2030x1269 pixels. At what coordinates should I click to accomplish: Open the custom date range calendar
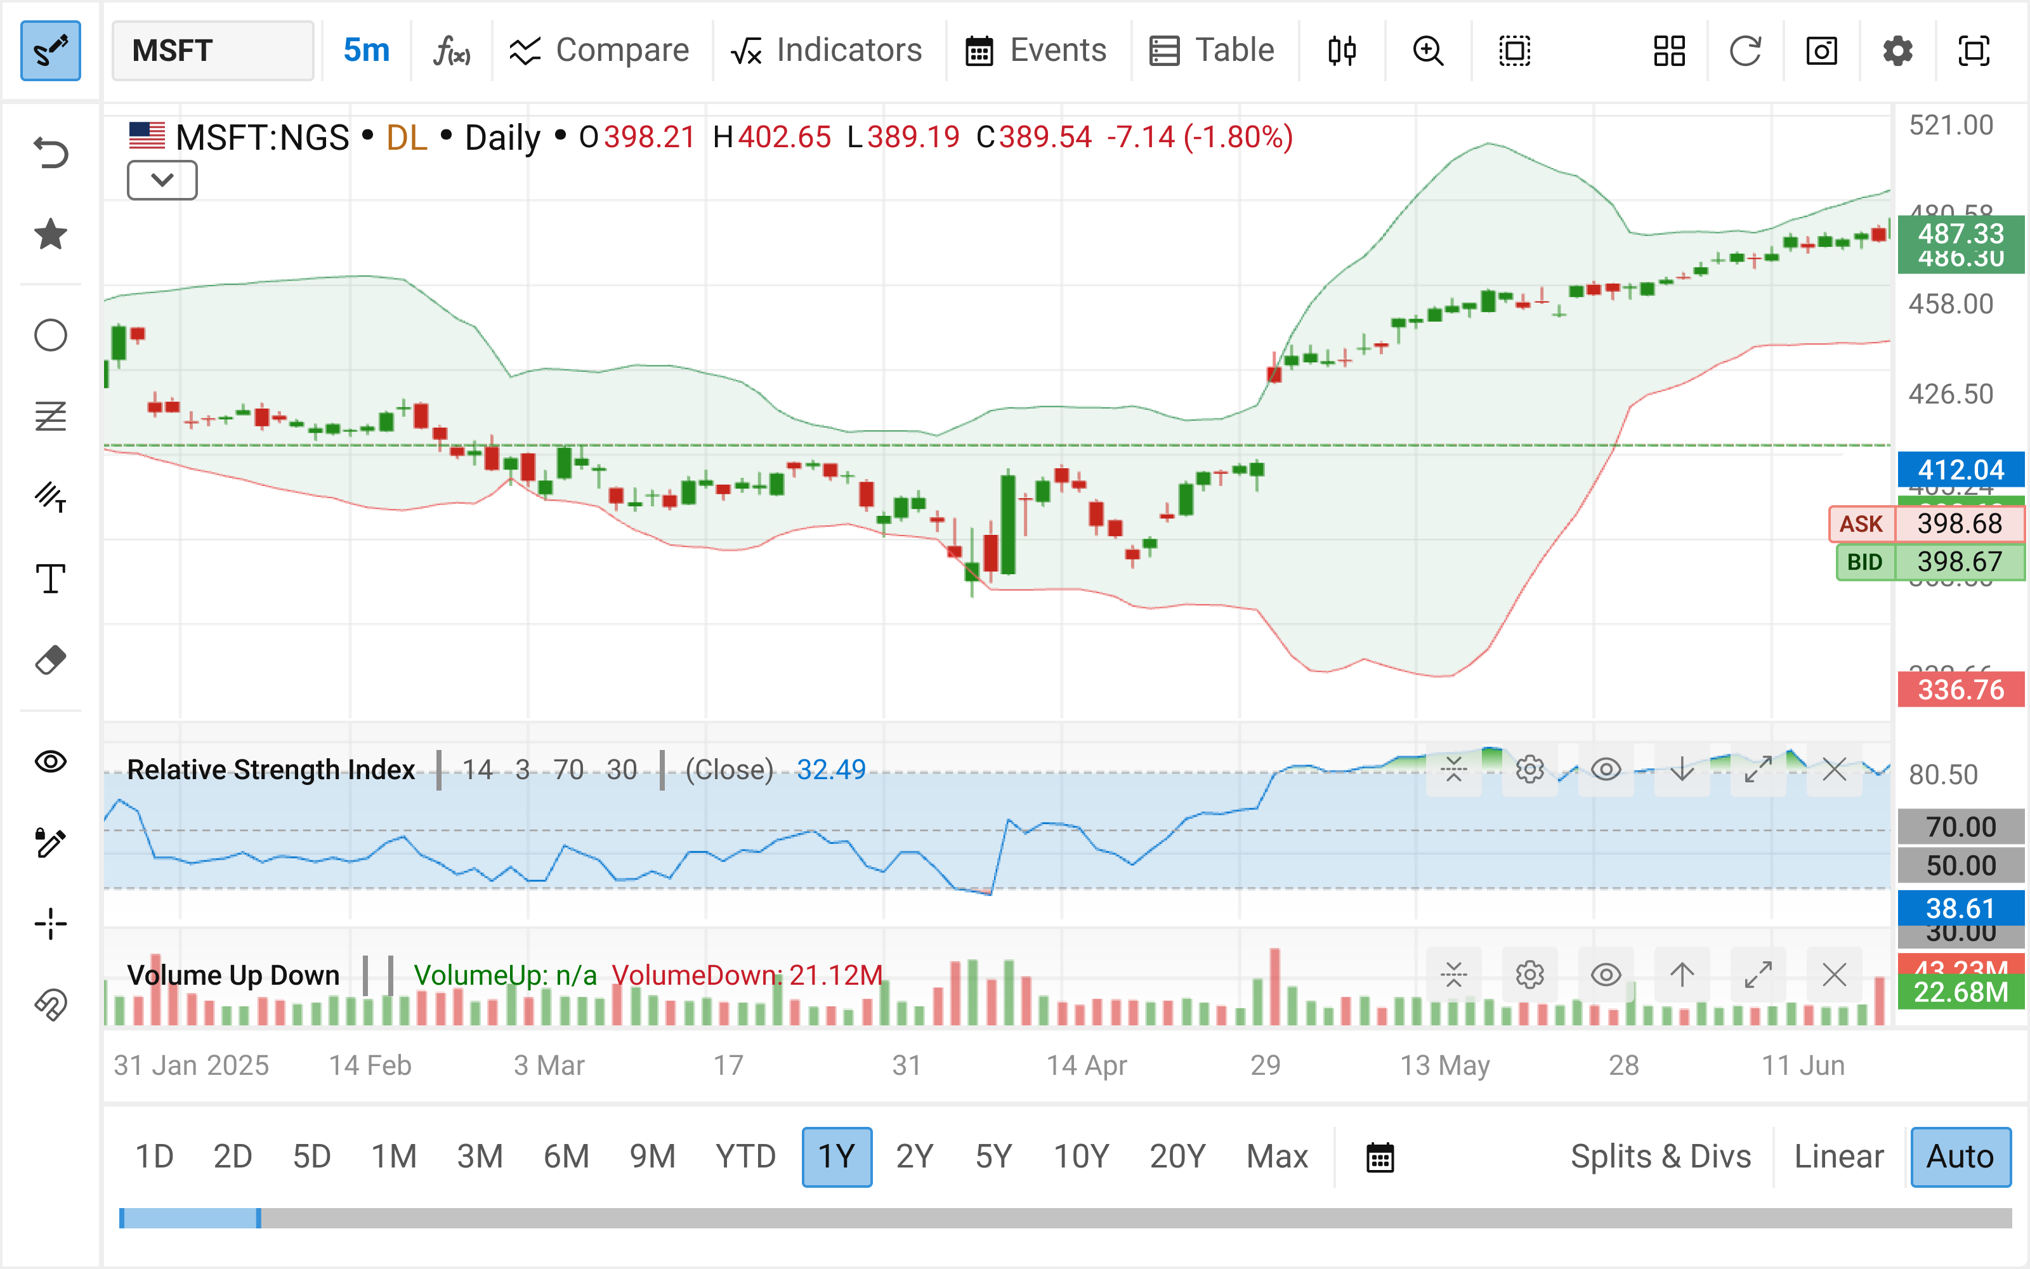1380,1157
